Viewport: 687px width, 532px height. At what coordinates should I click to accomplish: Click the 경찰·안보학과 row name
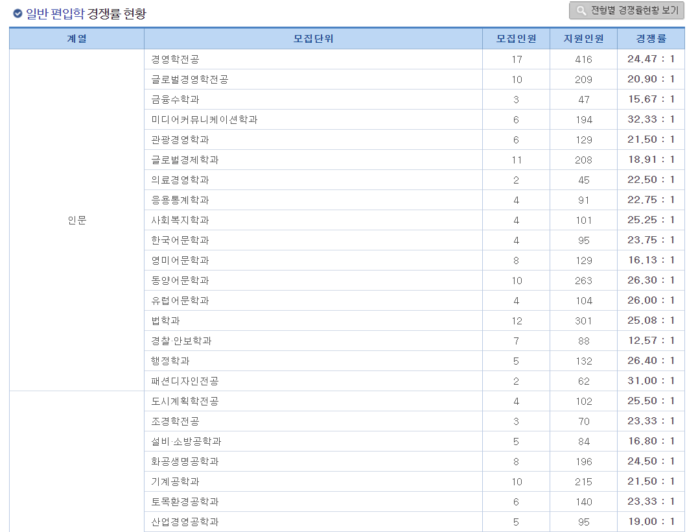[181, 341]
